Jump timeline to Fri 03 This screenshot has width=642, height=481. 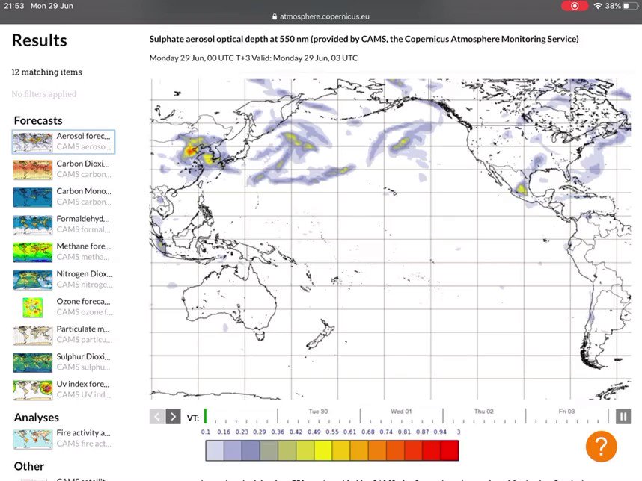pyautogui.click(x=566, y=411)
